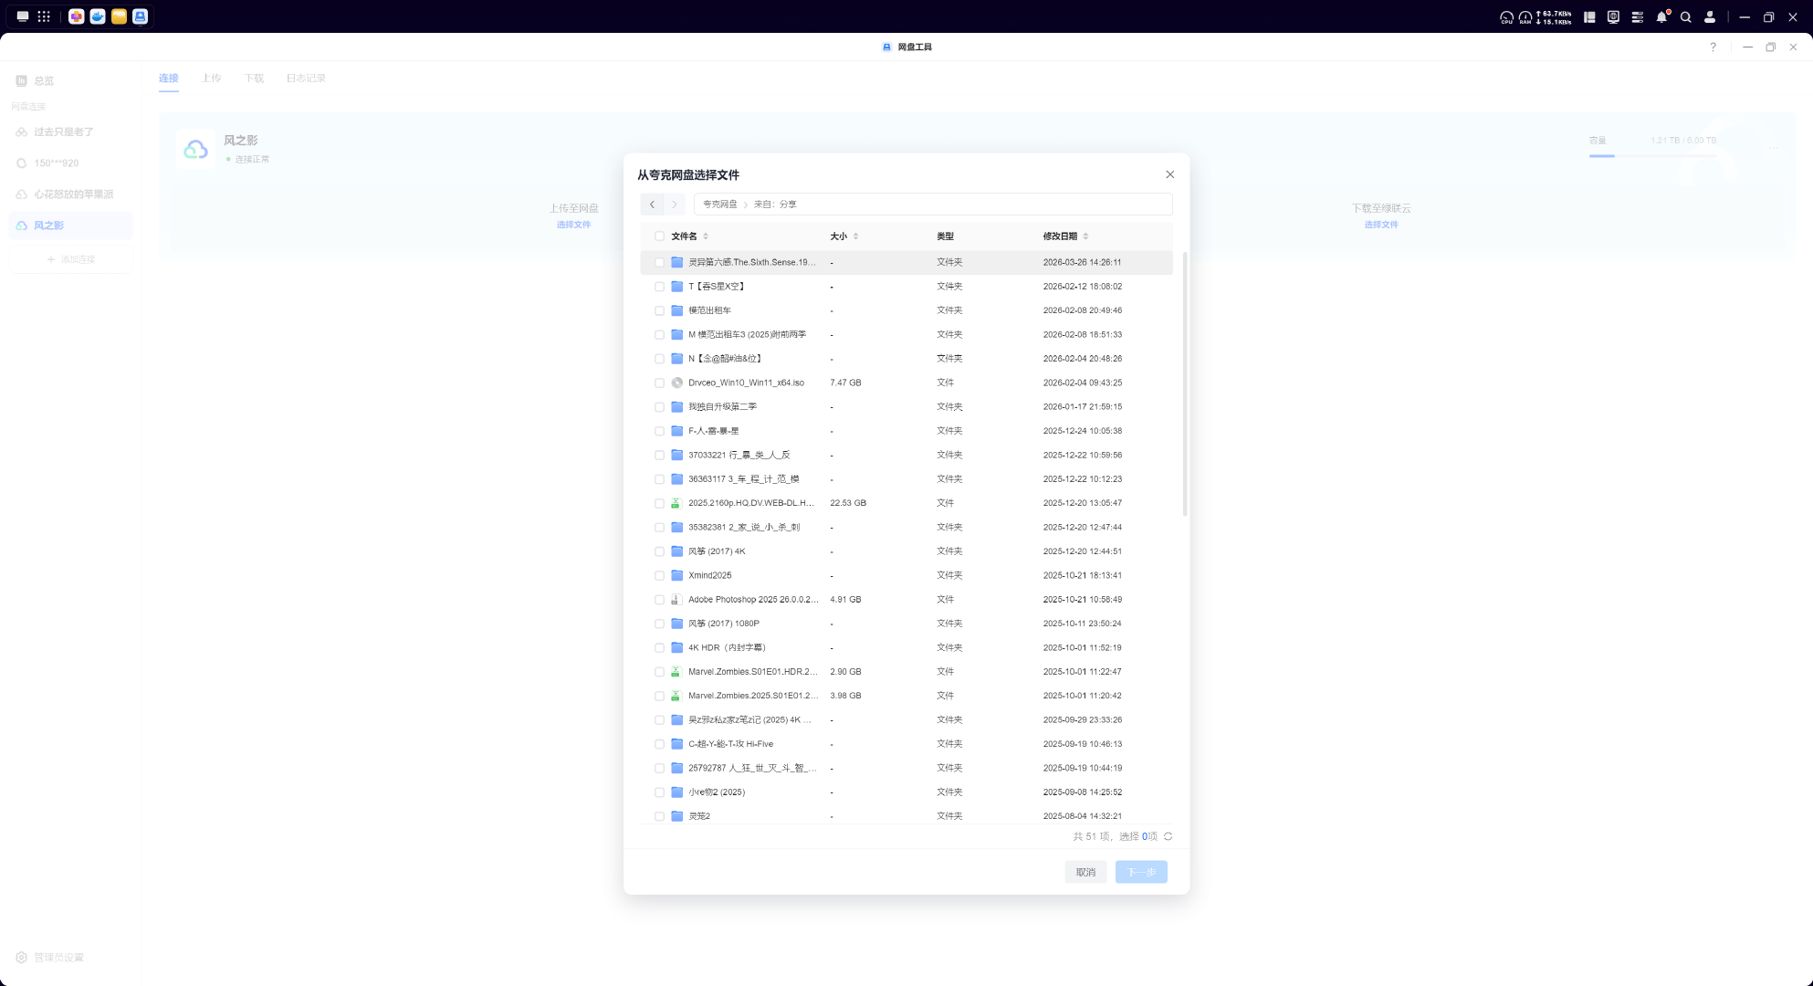Click the monitor globe icon in top bar
Viewport: 1813px width, 986px height.
point(1613,16)
